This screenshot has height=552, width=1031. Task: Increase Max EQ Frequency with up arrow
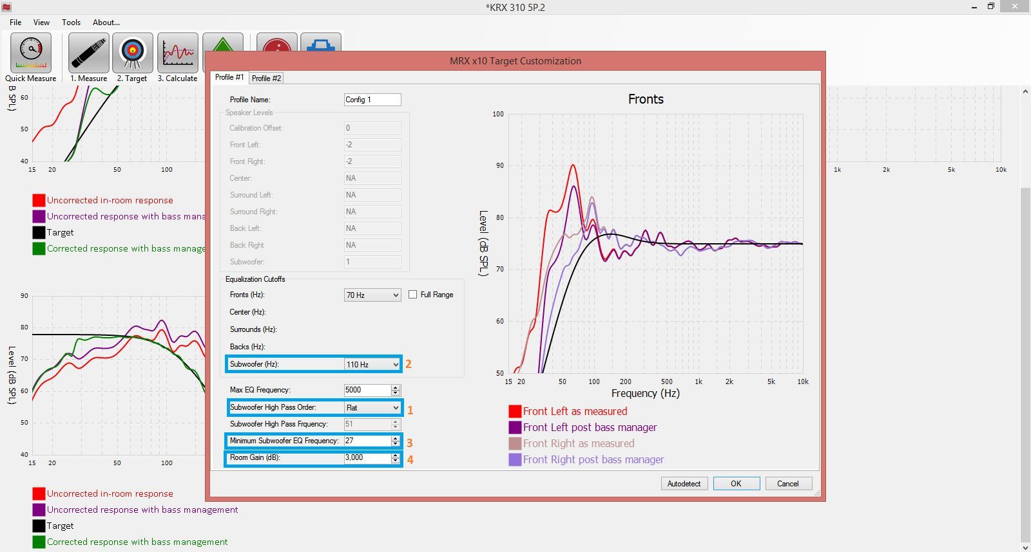point(396,387)
